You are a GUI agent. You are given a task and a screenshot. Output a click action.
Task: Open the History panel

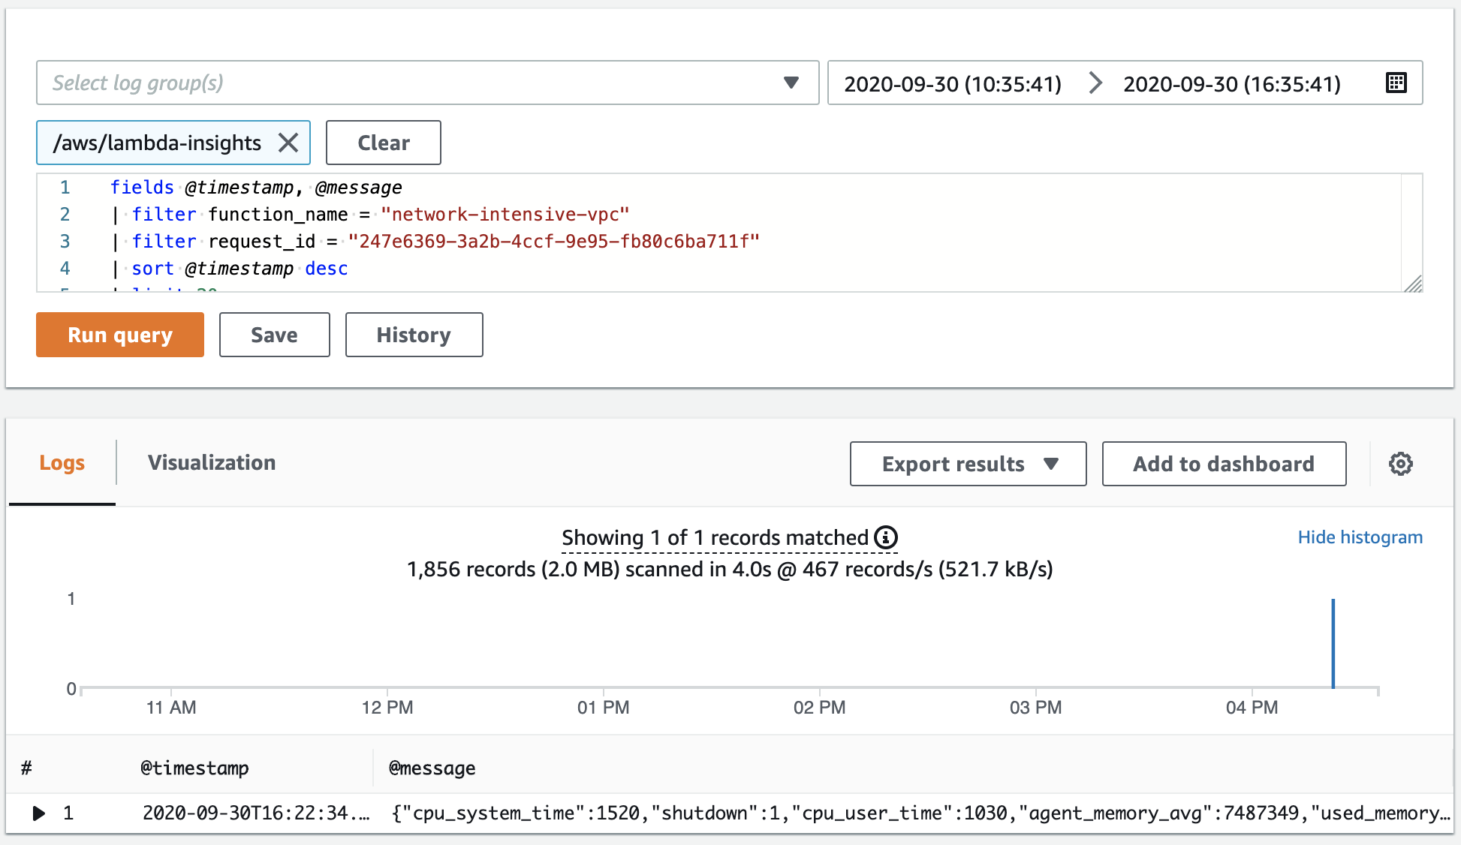412,333
